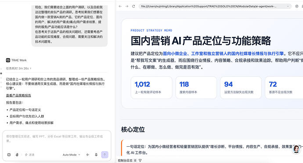The height and width of the screenshot is (163, 303).
Task: Reload the preview page
Action: pyautogui.click(x=133, y=7)
